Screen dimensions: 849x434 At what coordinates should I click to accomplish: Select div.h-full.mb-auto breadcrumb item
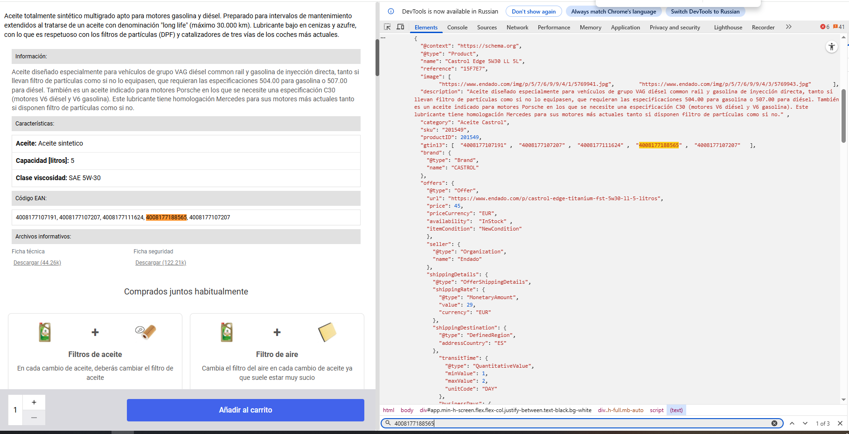pos(620,410)
